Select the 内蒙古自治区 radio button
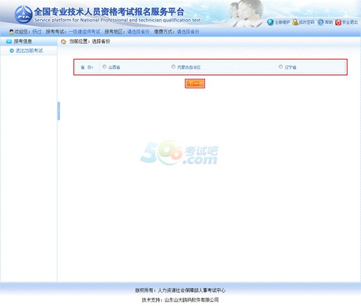This screenshot has width=361, height=306. pyautogui.click(x=173, y=67)
